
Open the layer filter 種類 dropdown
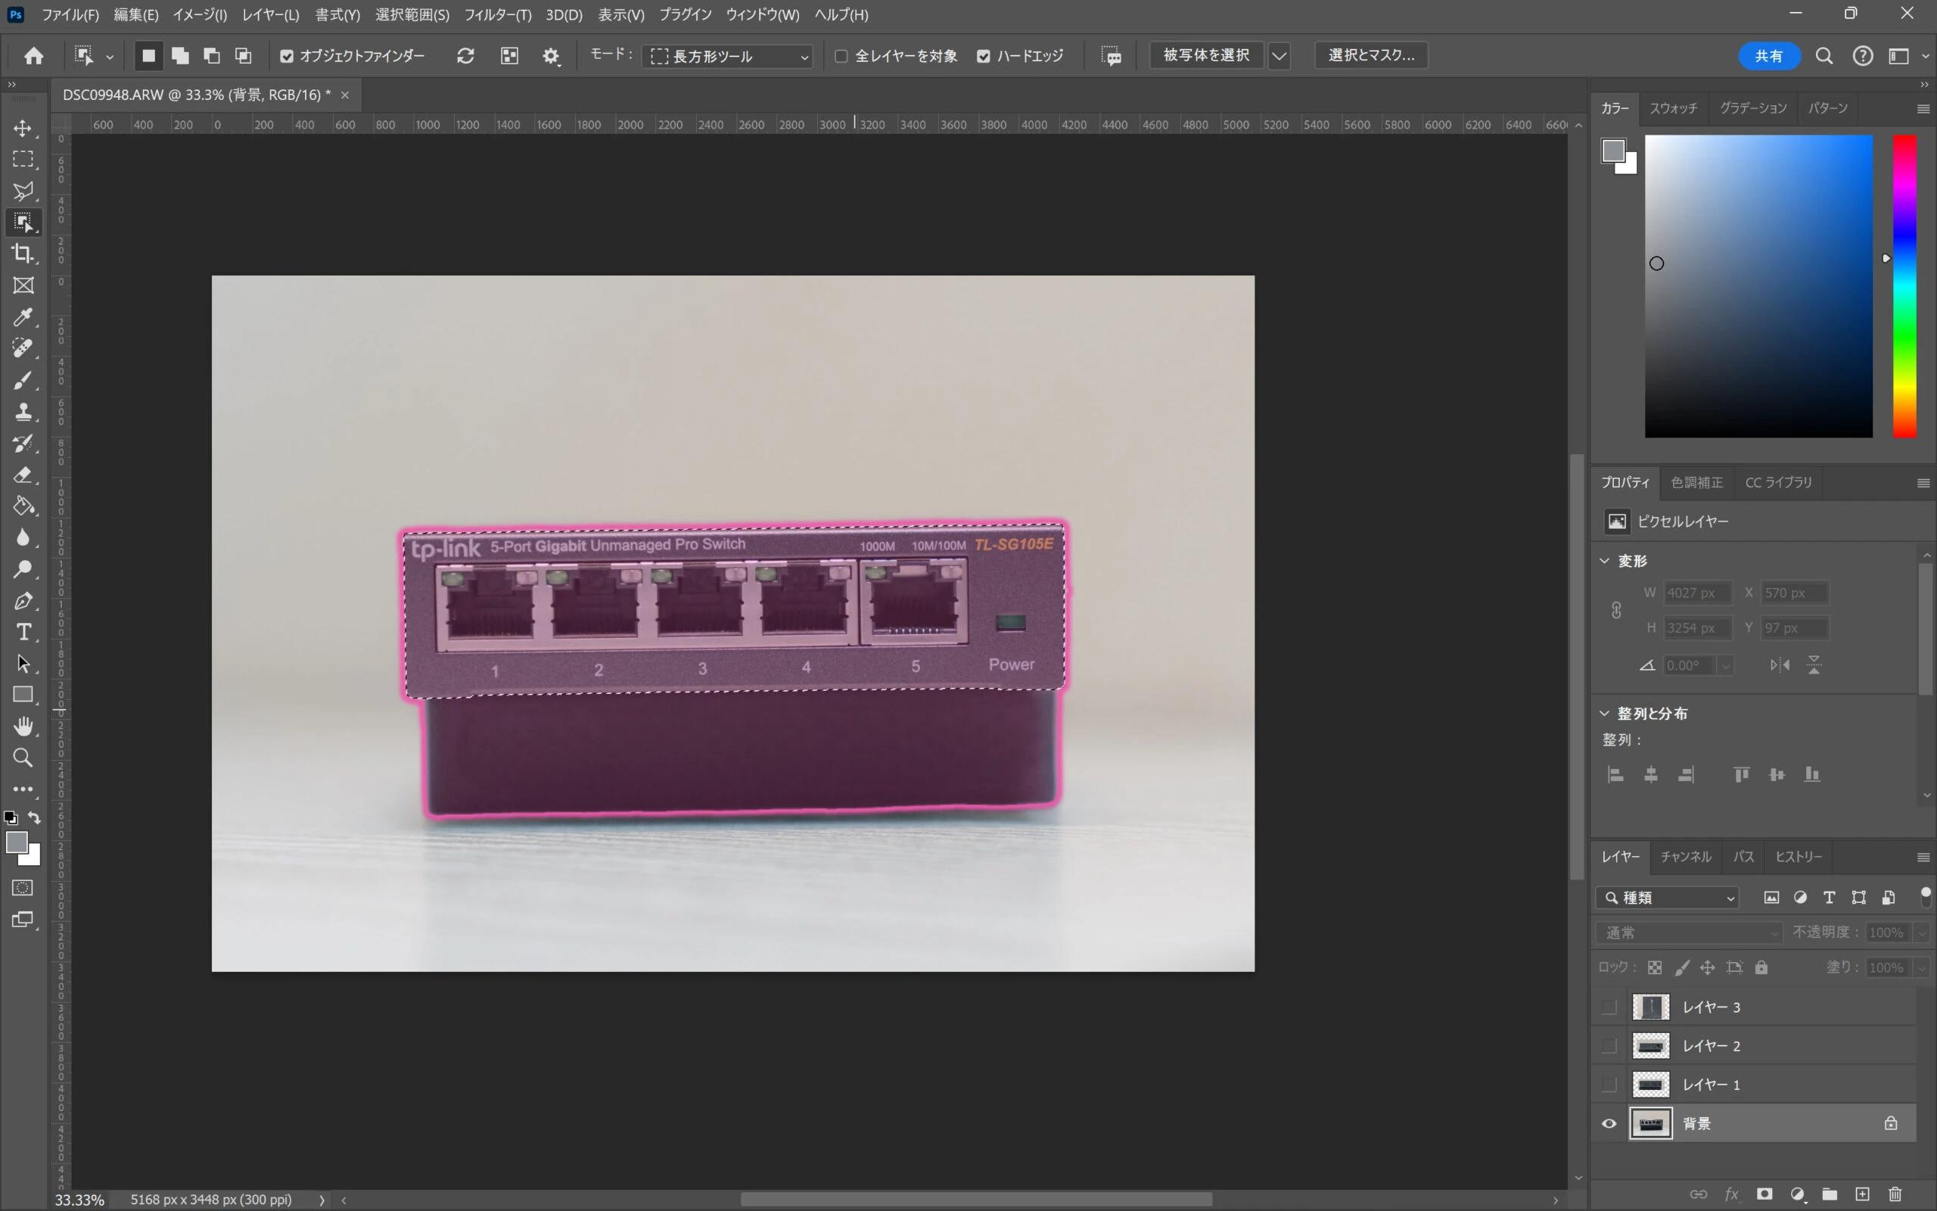click(x=1668, y=898)
